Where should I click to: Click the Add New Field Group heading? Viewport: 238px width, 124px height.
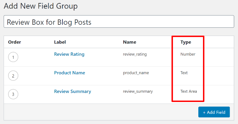(41, 6)
